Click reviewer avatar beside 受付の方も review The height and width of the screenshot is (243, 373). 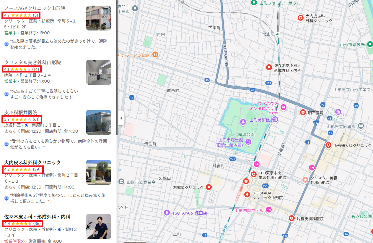coord(6,144)
